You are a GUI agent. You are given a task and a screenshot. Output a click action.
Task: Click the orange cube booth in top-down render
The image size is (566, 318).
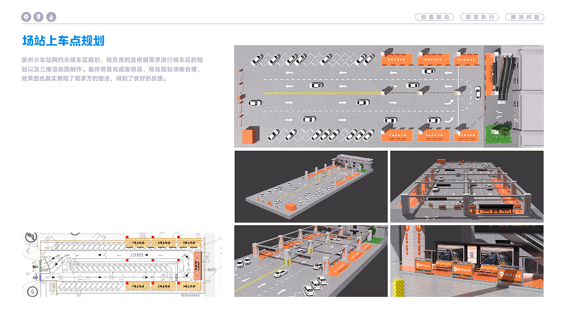click(250, 136)
